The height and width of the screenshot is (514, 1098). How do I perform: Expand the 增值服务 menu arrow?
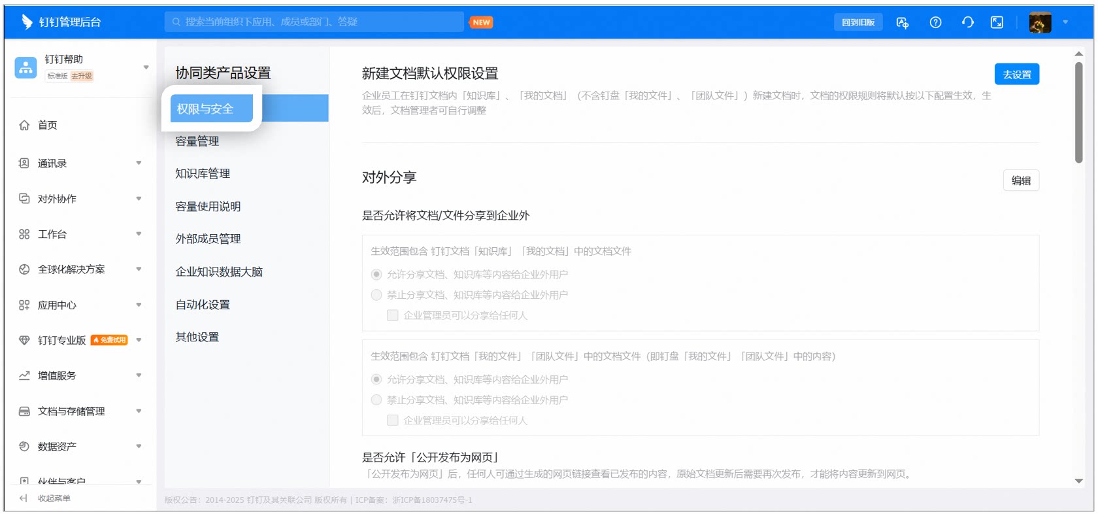[x=139, y=375]
